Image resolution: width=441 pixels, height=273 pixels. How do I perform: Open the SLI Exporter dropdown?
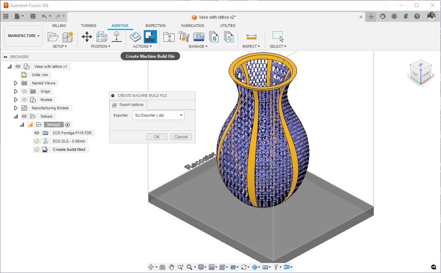point(158,115)
